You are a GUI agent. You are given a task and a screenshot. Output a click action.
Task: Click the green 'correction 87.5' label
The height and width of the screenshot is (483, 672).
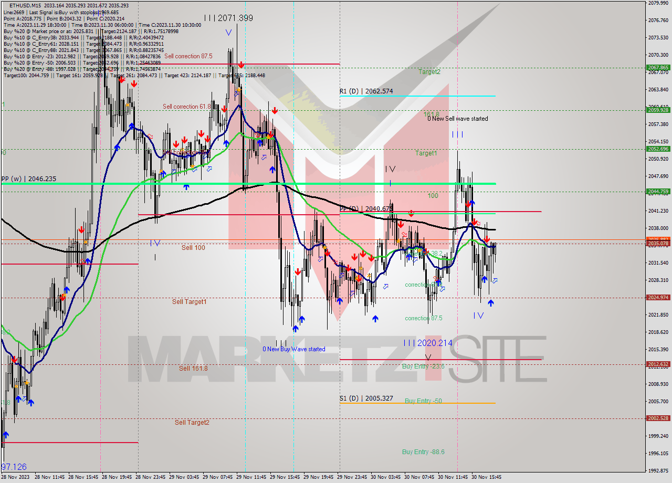coord(423,319)
